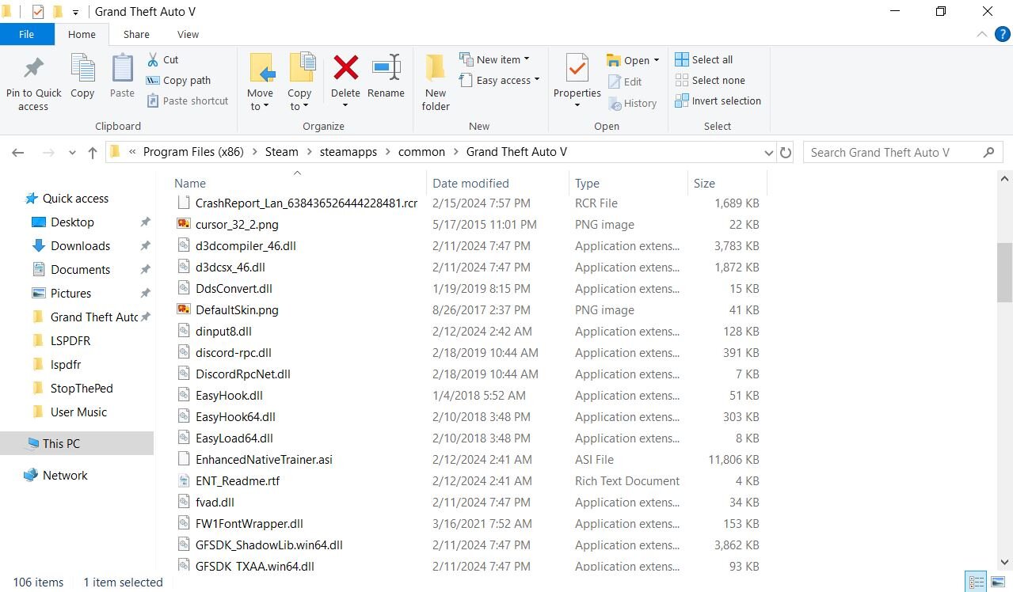Screen dimensions: 1013x592
Task: Pin current folder to Quick access
Action: pos(33,84)
